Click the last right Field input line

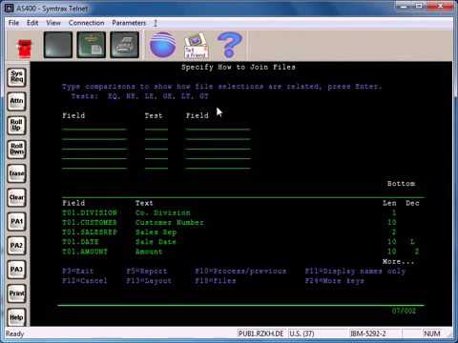pyautogui.click(x=218, y=166)
